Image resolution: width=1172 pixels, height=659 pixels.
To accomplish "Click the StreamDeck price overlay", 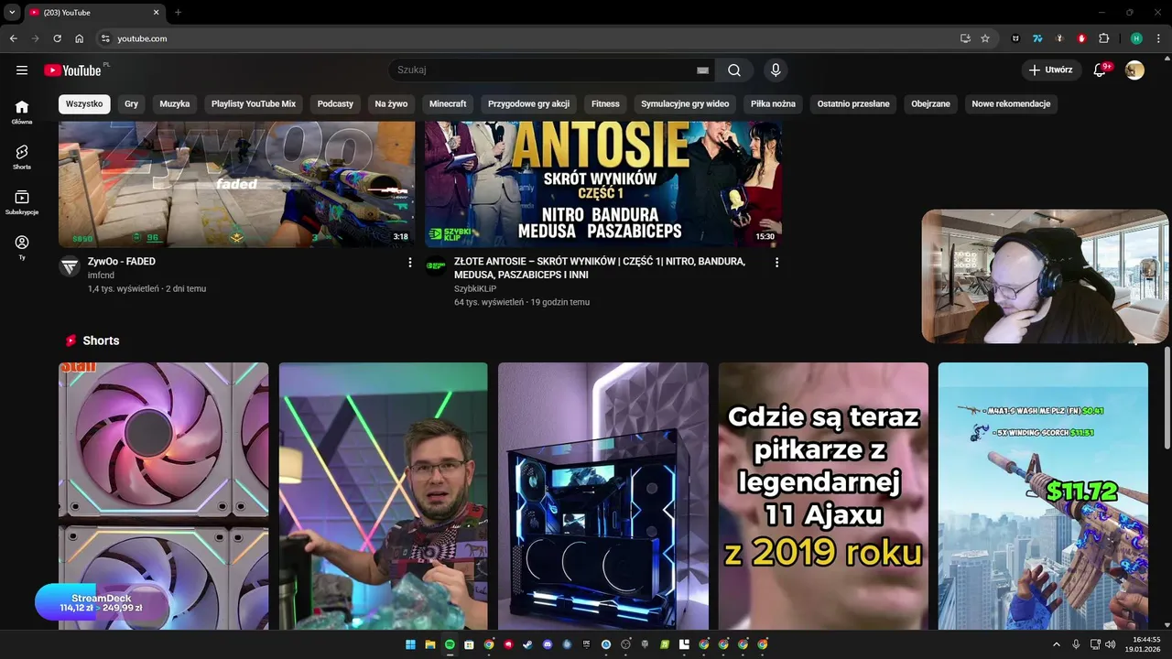I will click(x=102, y=602).
